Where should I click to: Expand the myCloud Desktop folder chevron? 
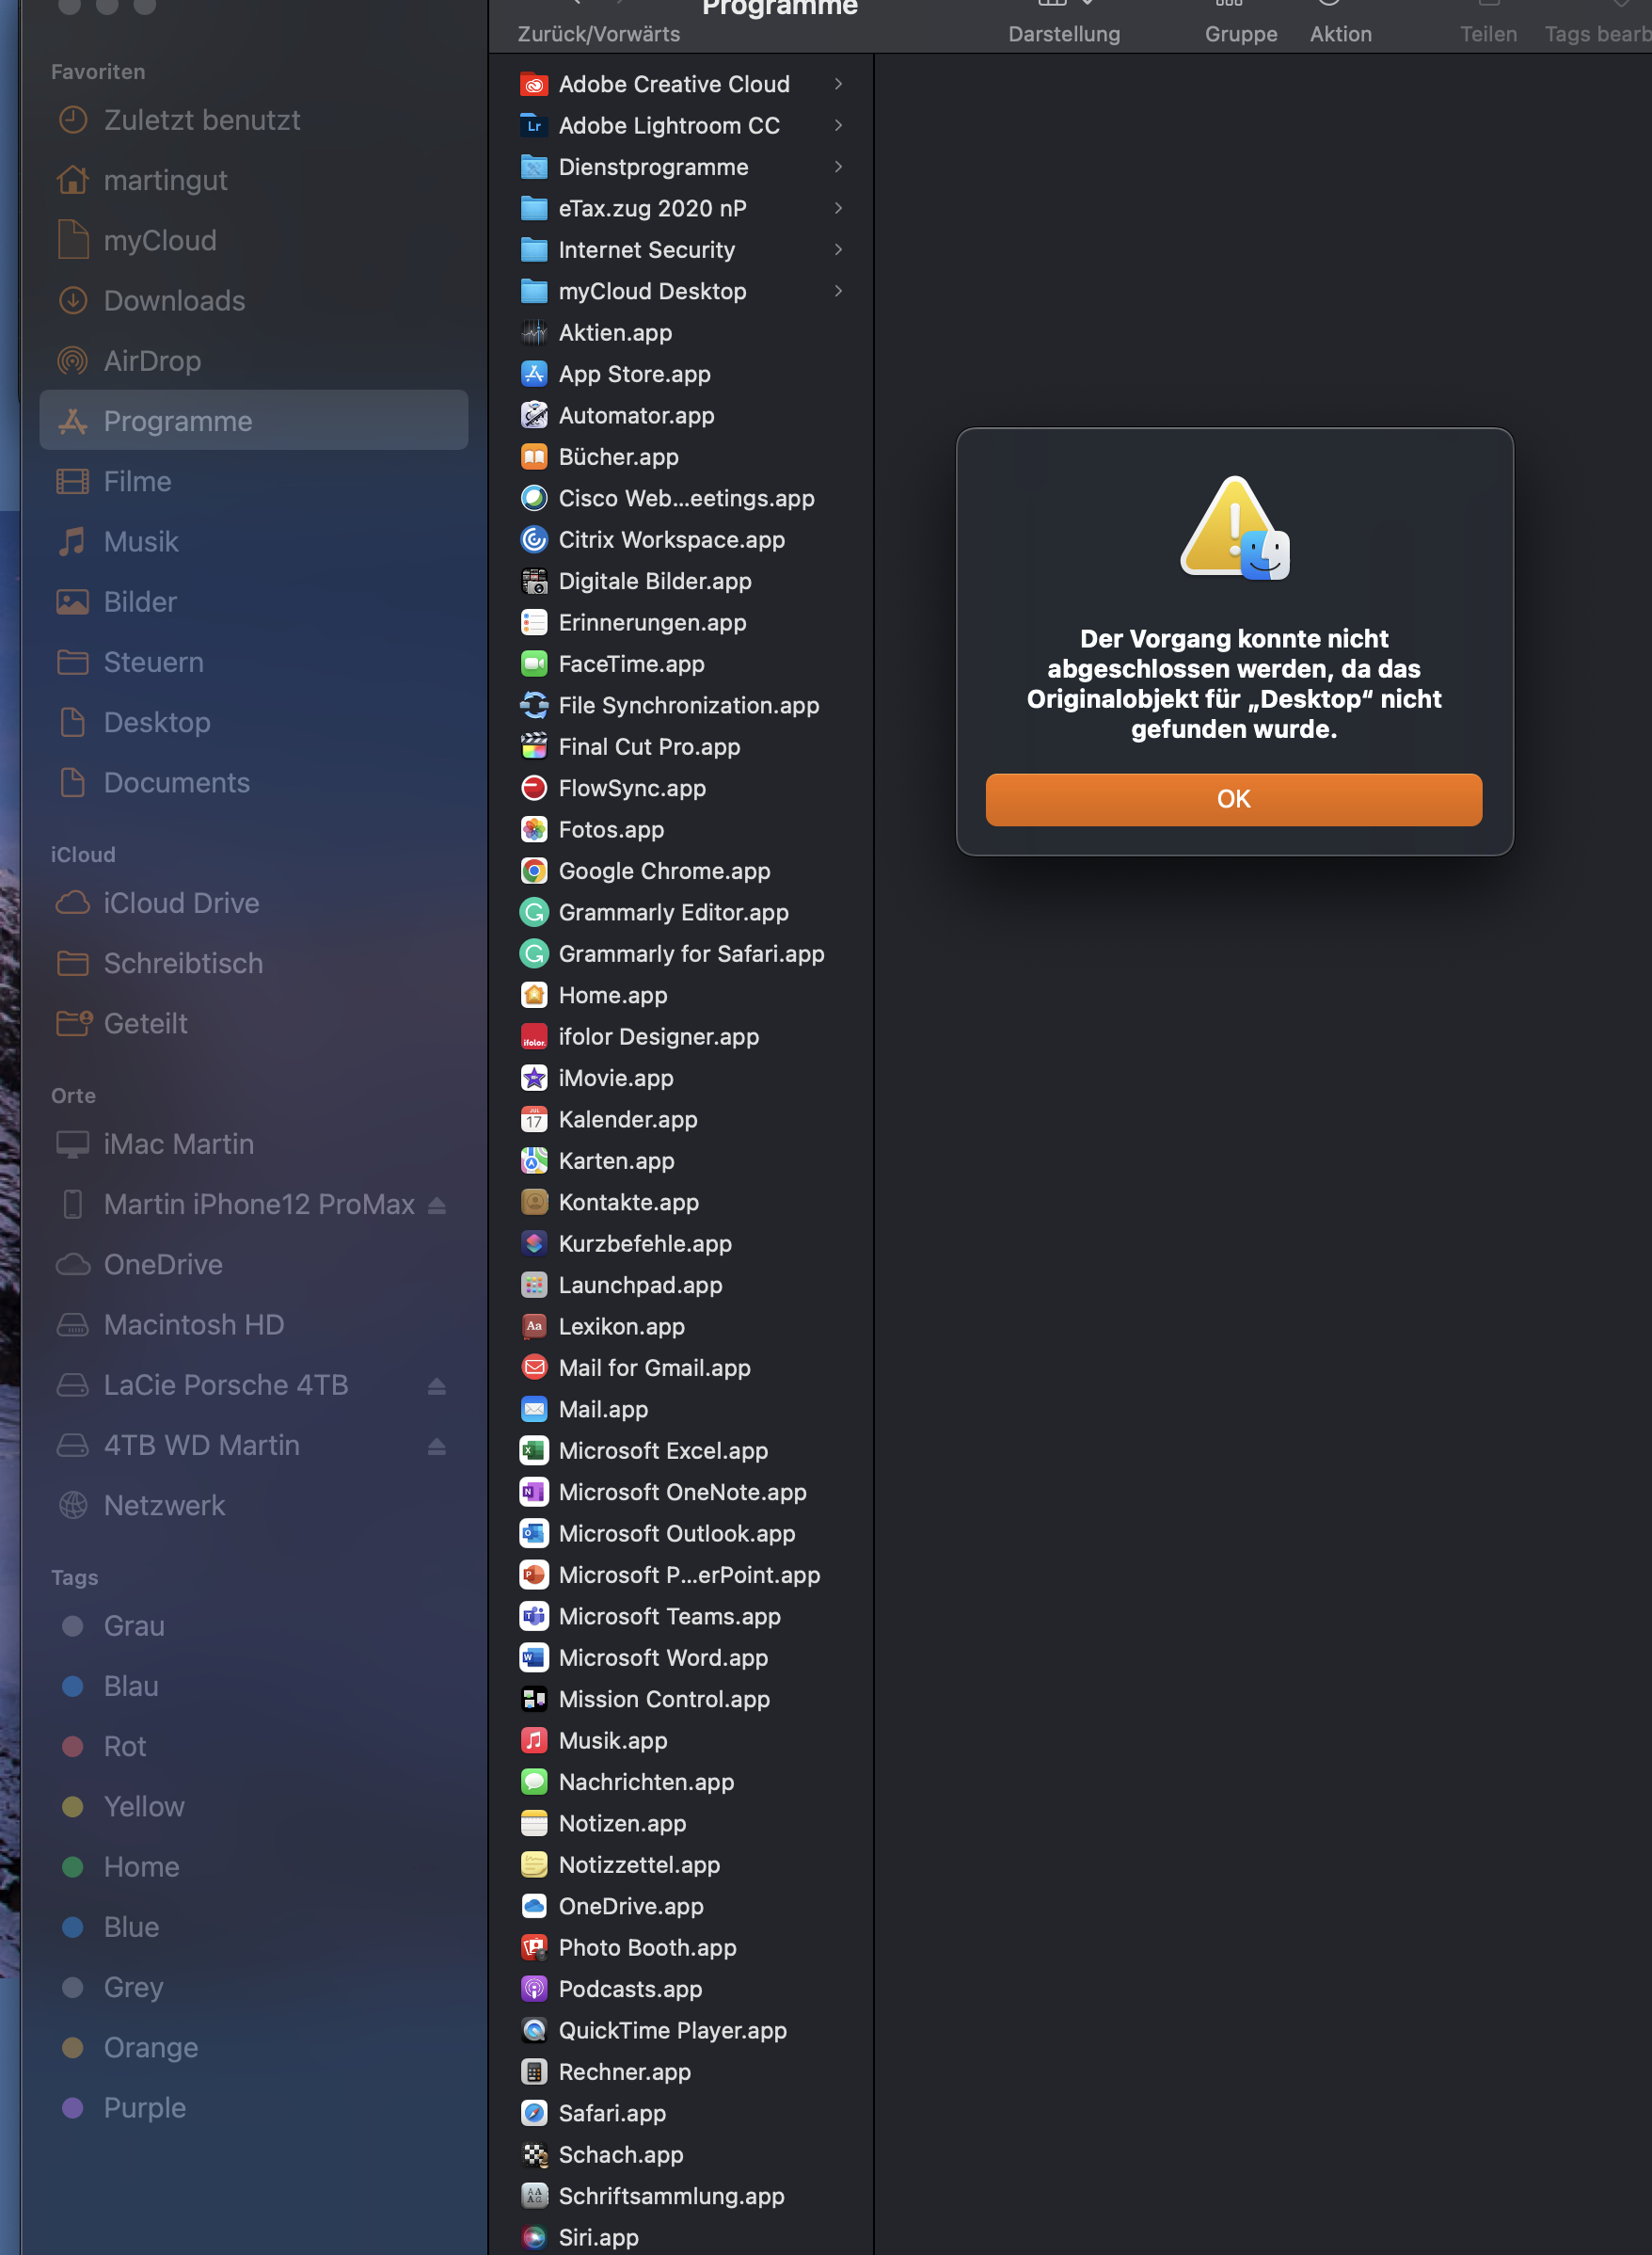(x=838, y=291)
